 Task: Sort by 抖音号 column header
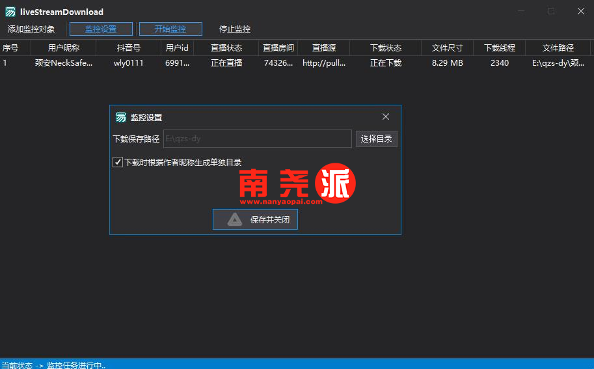[128, 48]
